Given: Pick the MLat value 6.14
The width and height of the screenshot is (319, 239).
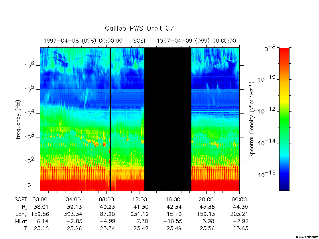Looking at the screenshot, I should pyautogui.click(x=43, y=221).
